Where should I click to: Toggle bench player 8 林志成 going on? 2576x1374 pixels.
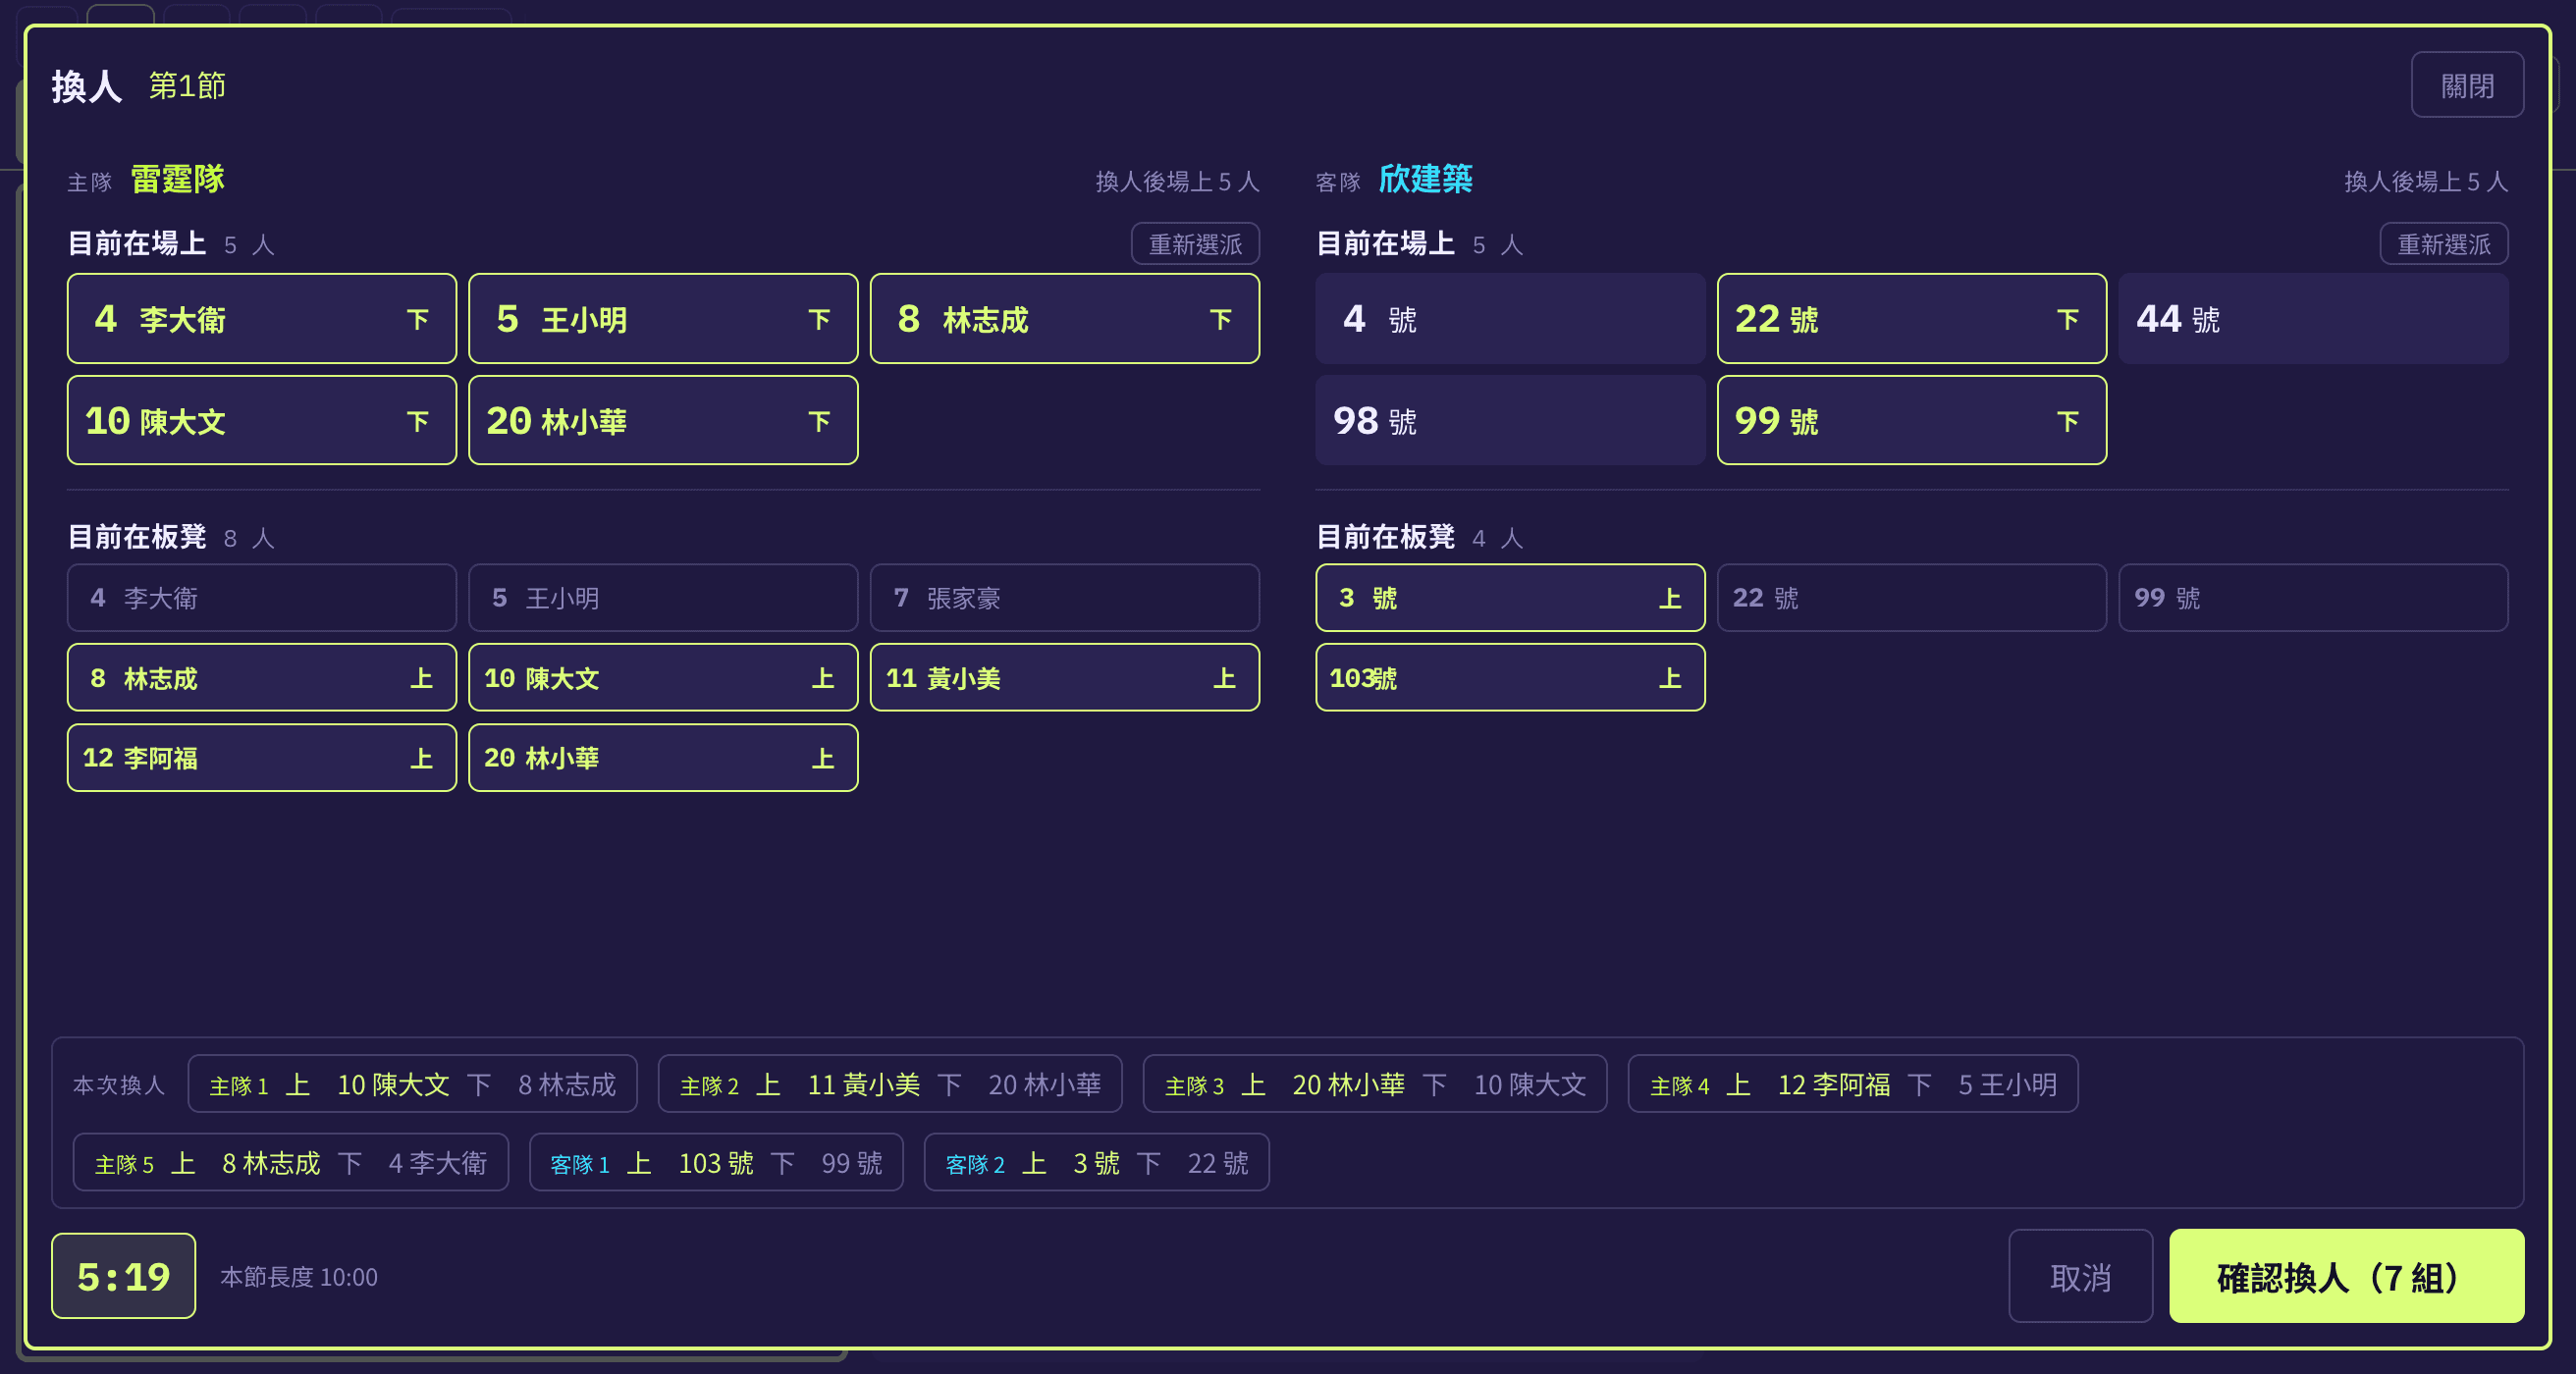click(x=262, y=678)
